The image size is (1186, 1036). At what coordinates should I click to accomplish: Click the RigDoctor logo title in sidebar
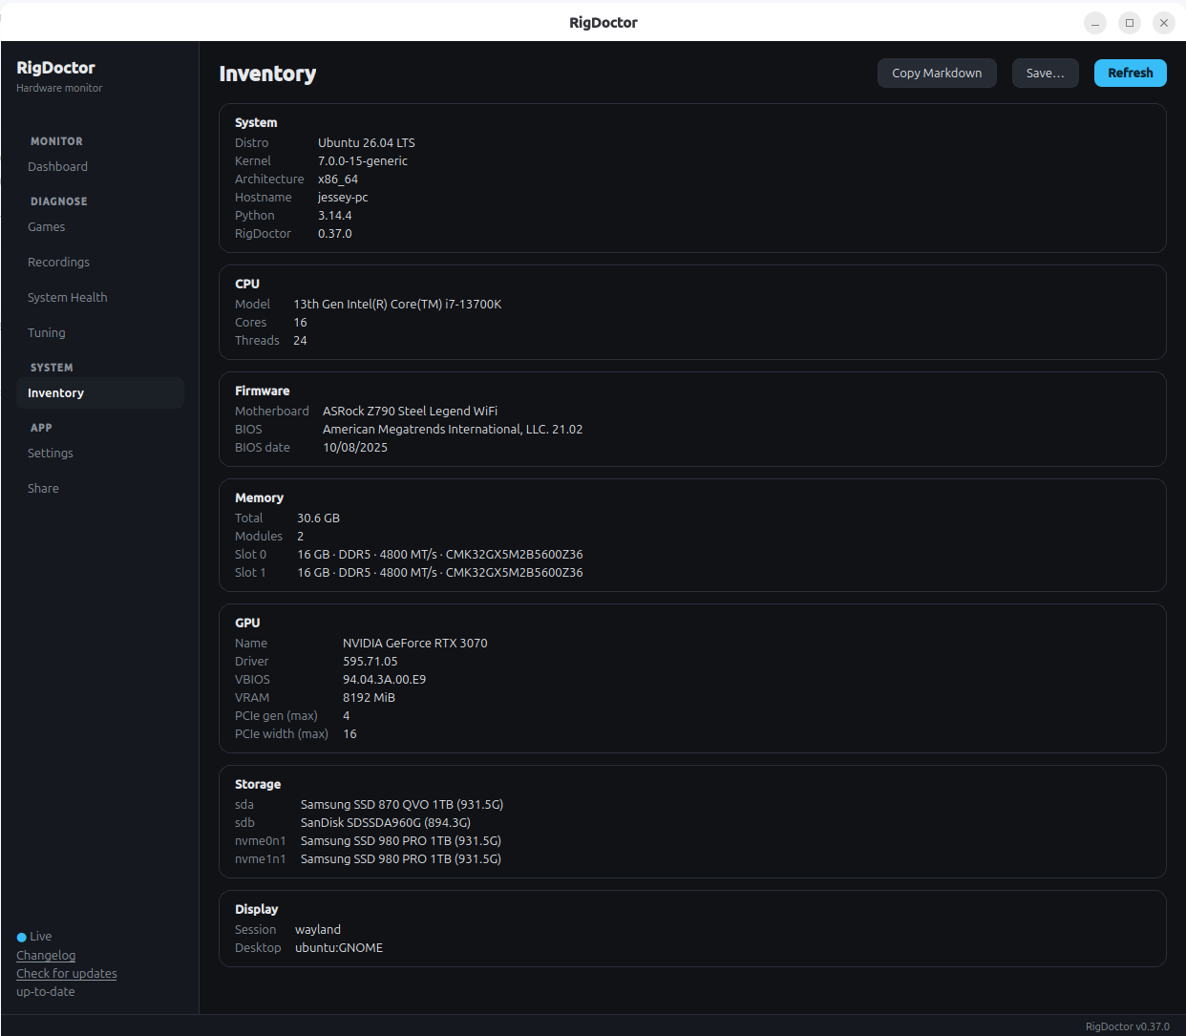click(x=55, y=68)
